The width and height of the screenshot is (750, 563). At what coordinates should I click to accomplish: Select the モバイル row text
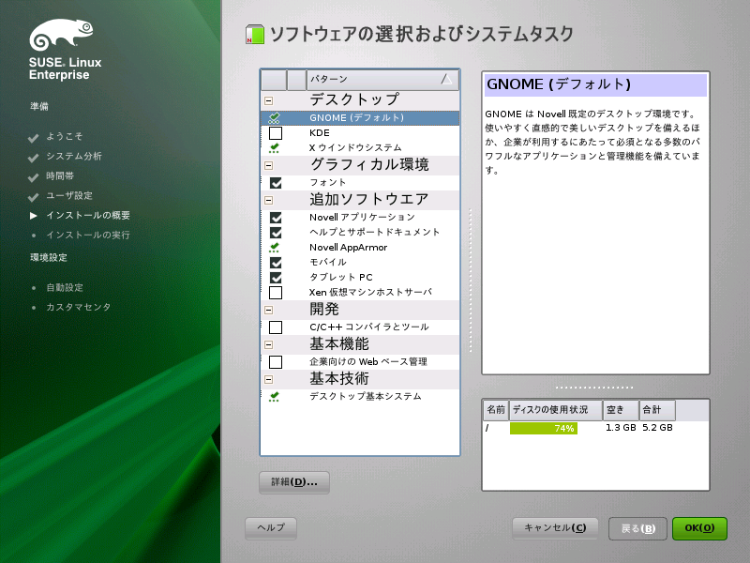point(327,263)
